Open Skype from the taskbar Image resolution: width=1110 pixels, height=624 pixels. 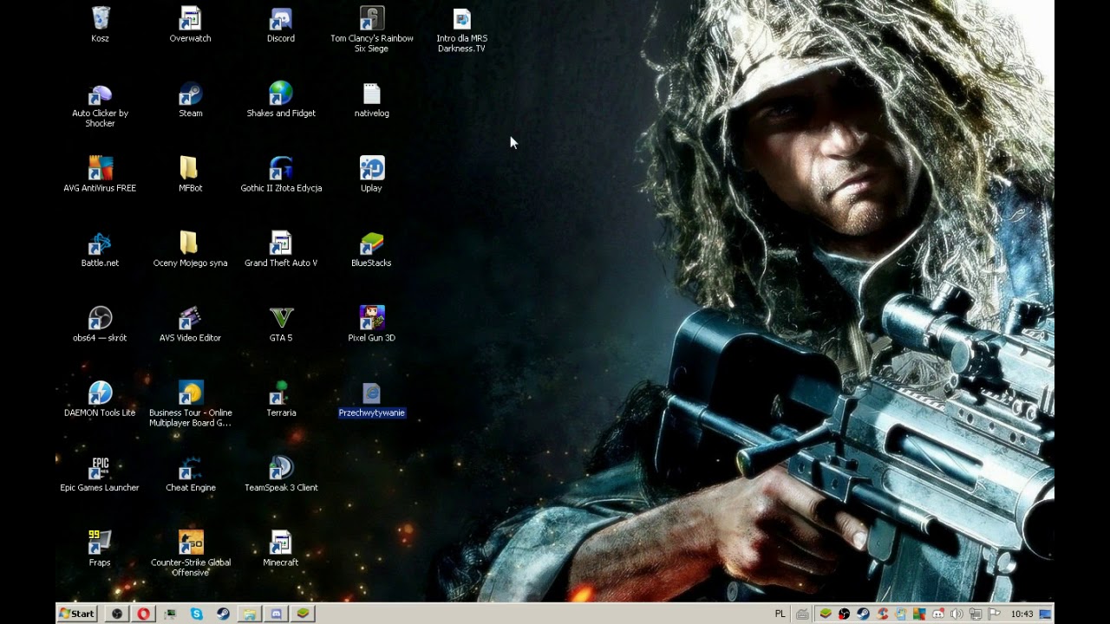pyautogui.click(x=197, y=614)
